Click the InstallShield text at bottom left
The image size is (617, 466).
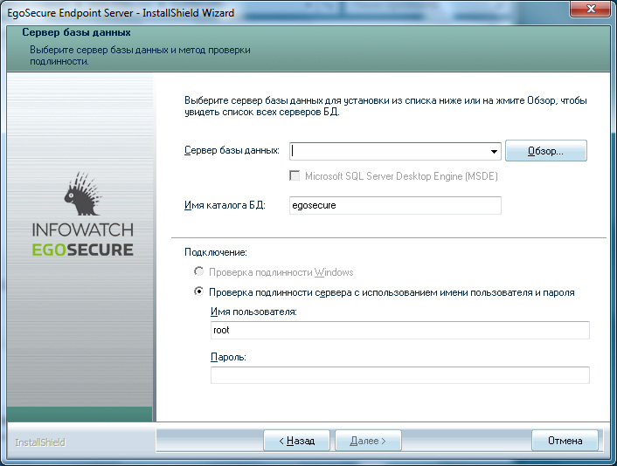click(x=39, y=442)
